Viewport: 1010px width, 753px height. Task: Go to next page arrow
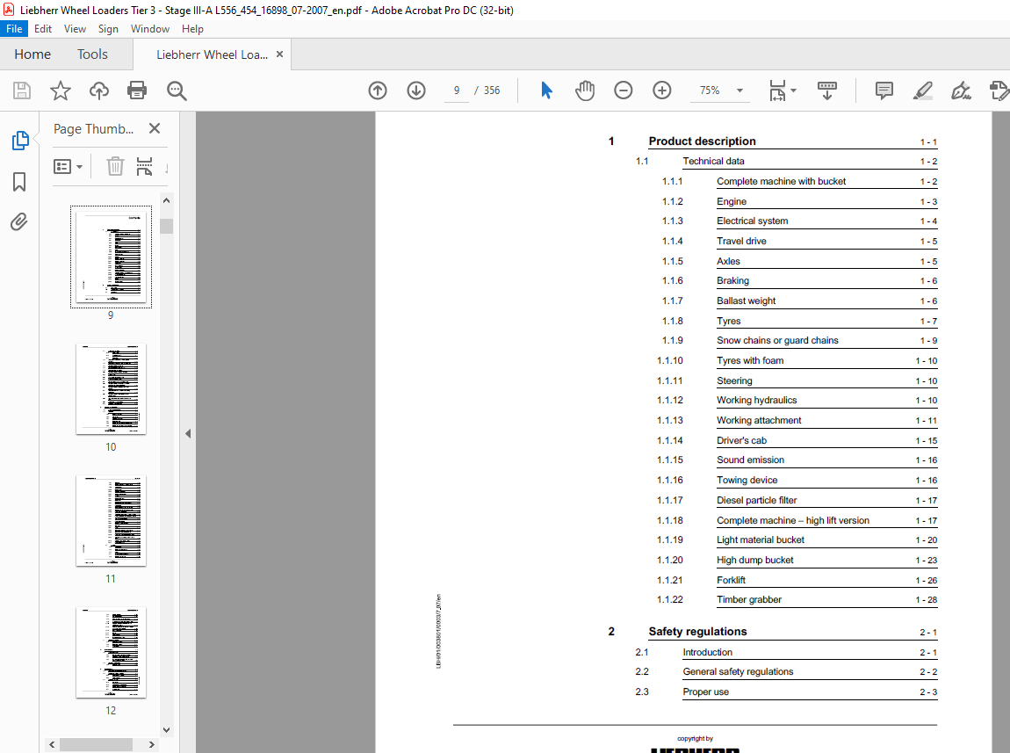(x=416, y=91)
